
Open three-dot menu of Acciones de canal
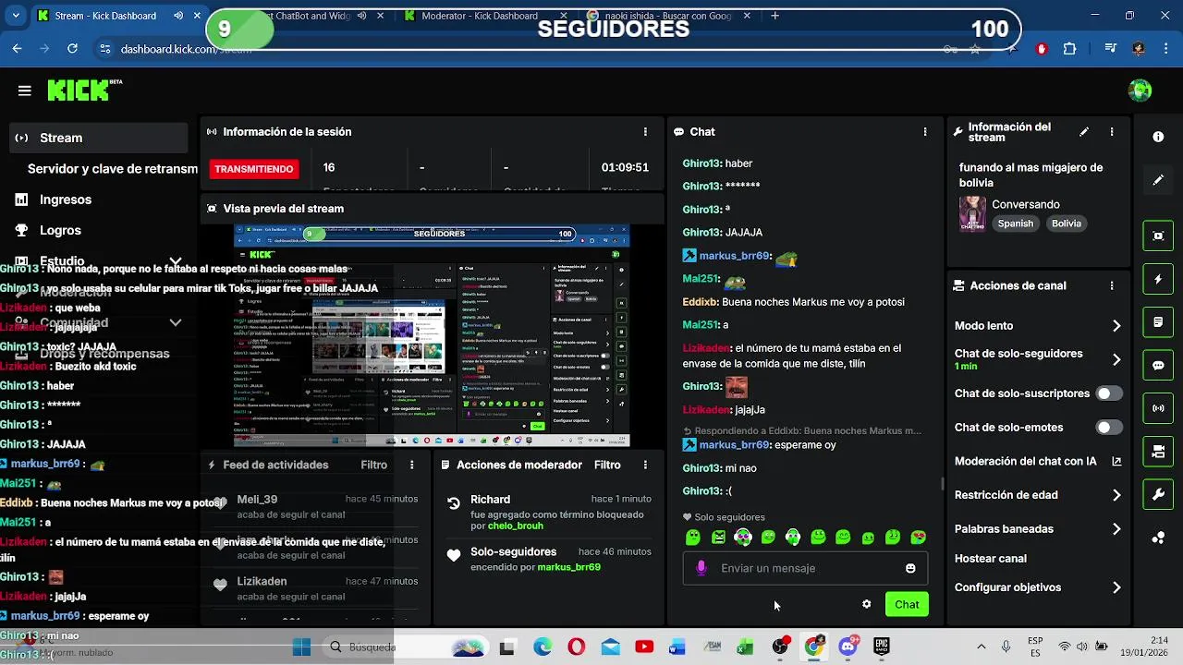pos(1112,286)
